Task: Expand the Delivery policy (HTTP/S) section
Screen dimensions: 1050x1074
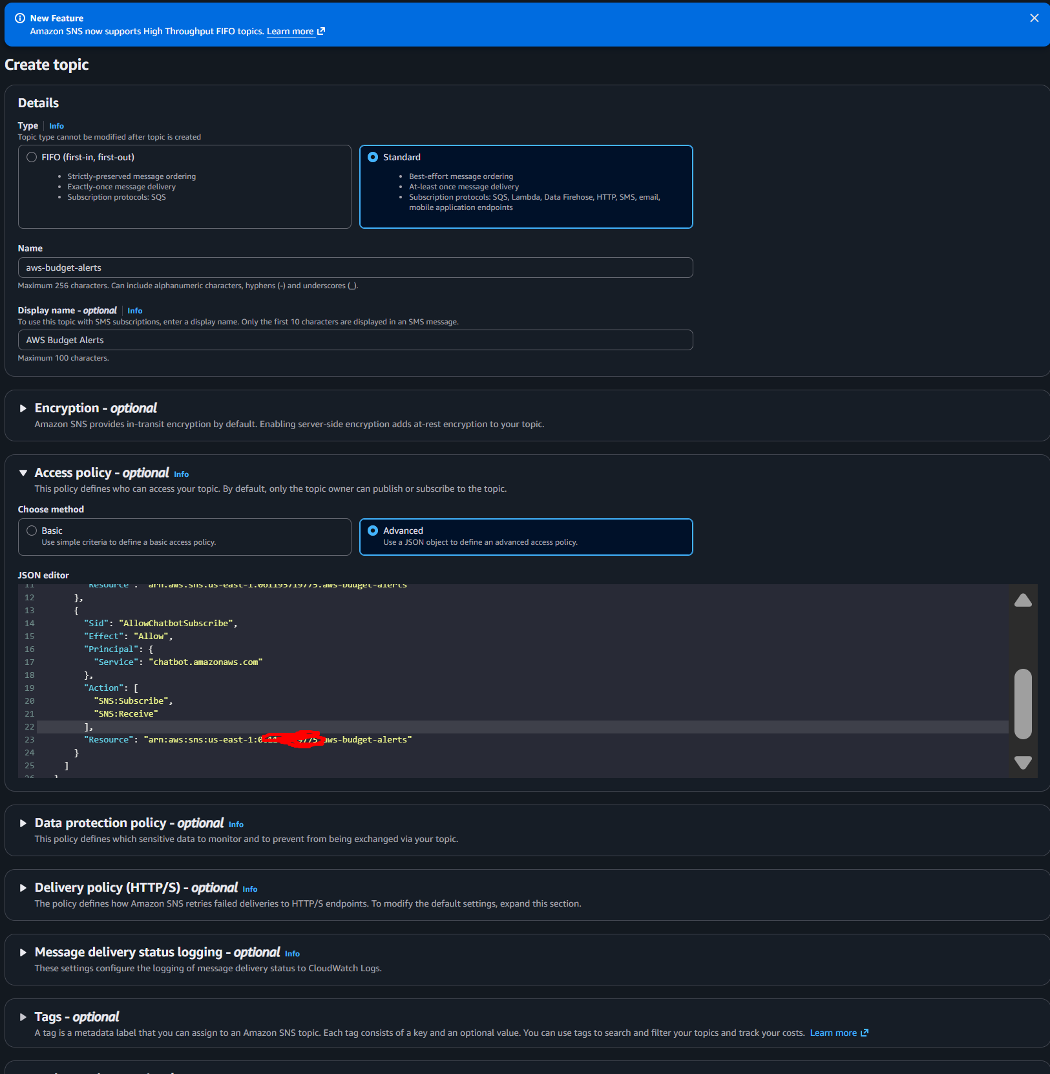Action: (x=23, y=888)
